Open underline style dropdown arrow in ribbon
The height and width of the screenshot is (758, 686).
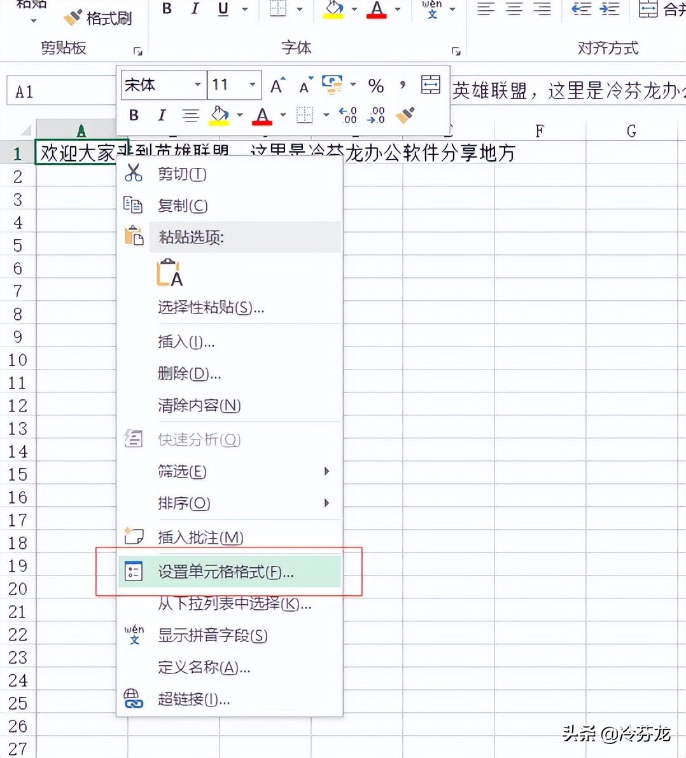click(245, 9)
